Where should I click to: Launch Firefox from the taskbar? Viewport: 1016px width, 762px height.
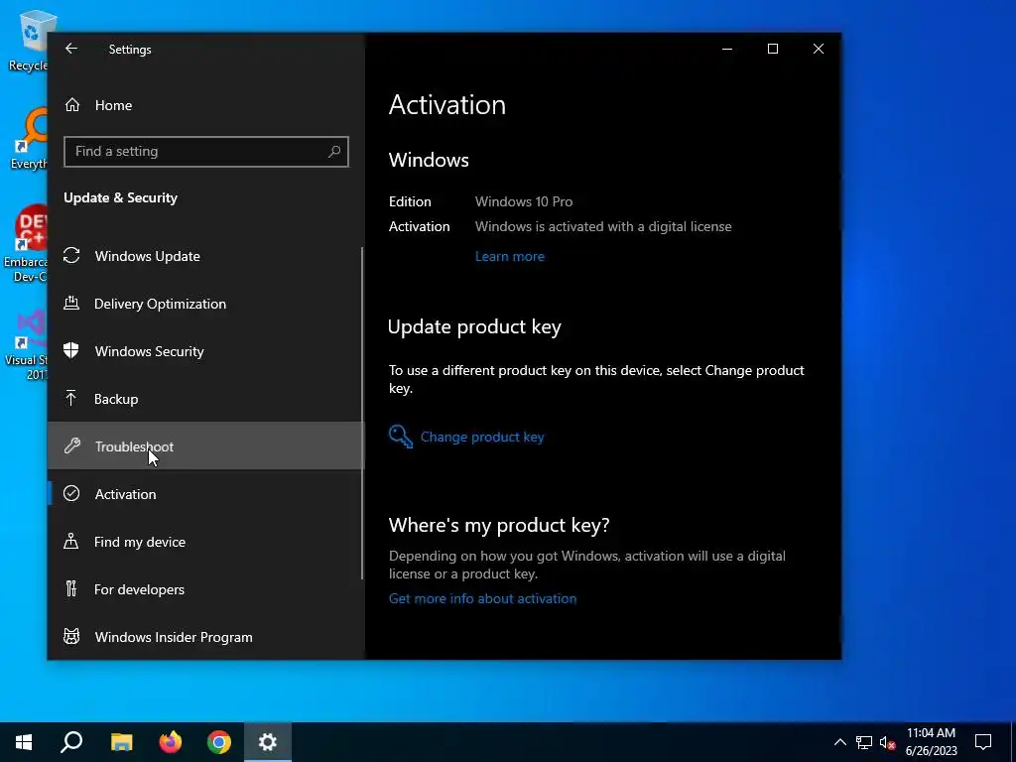[171, 742]
